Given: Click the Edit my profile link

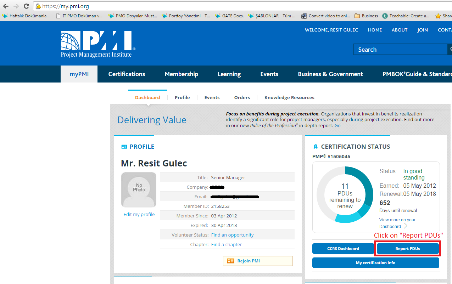Looking at the screenshot, I should pyautogui.click(x=139, y=214).
